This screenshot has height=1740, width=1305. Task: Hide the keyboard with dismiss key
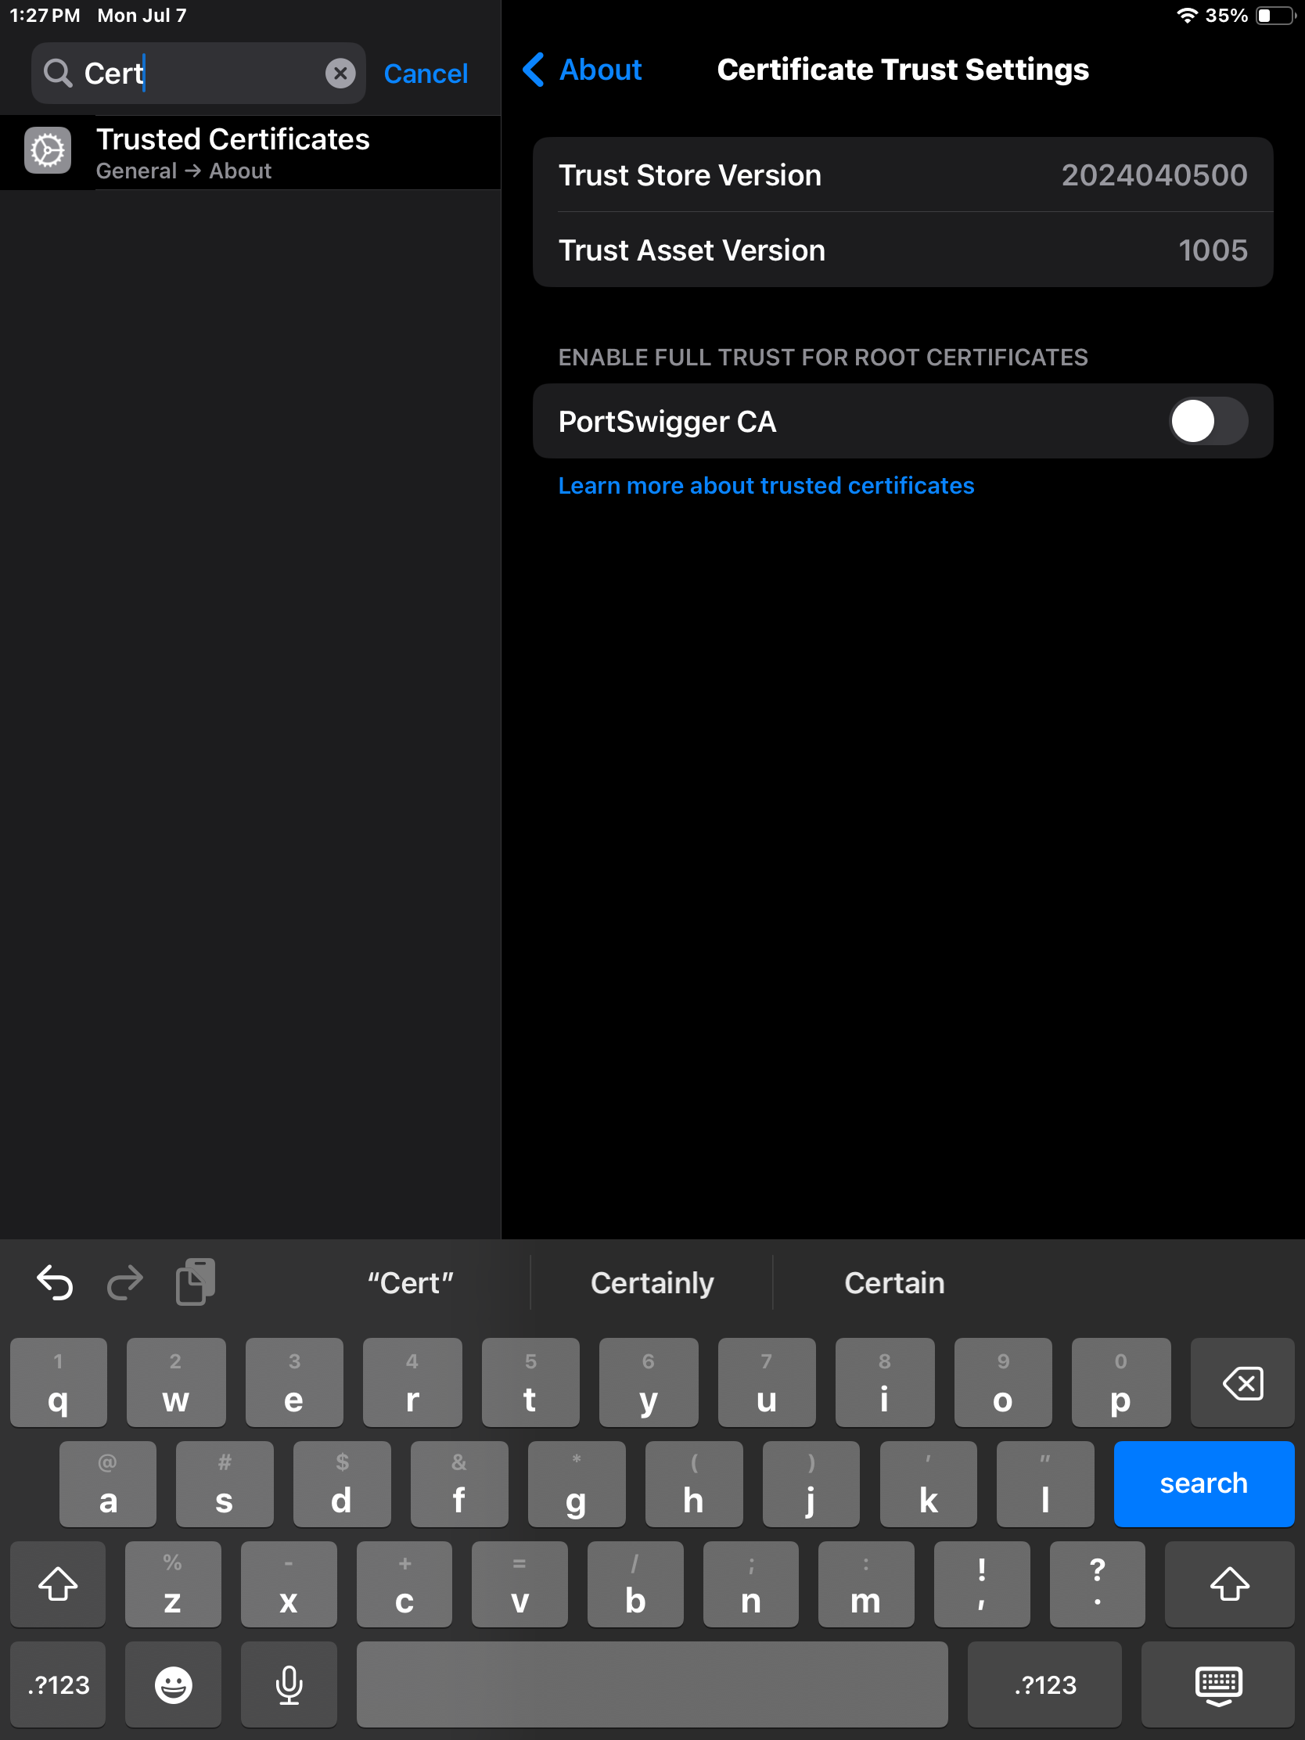(1217, 1684)
